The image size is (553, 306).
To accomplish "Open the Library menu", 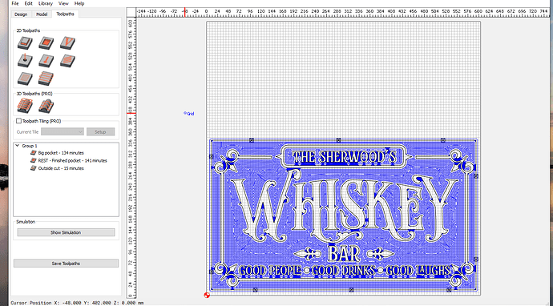I will [x=46, y=3].
